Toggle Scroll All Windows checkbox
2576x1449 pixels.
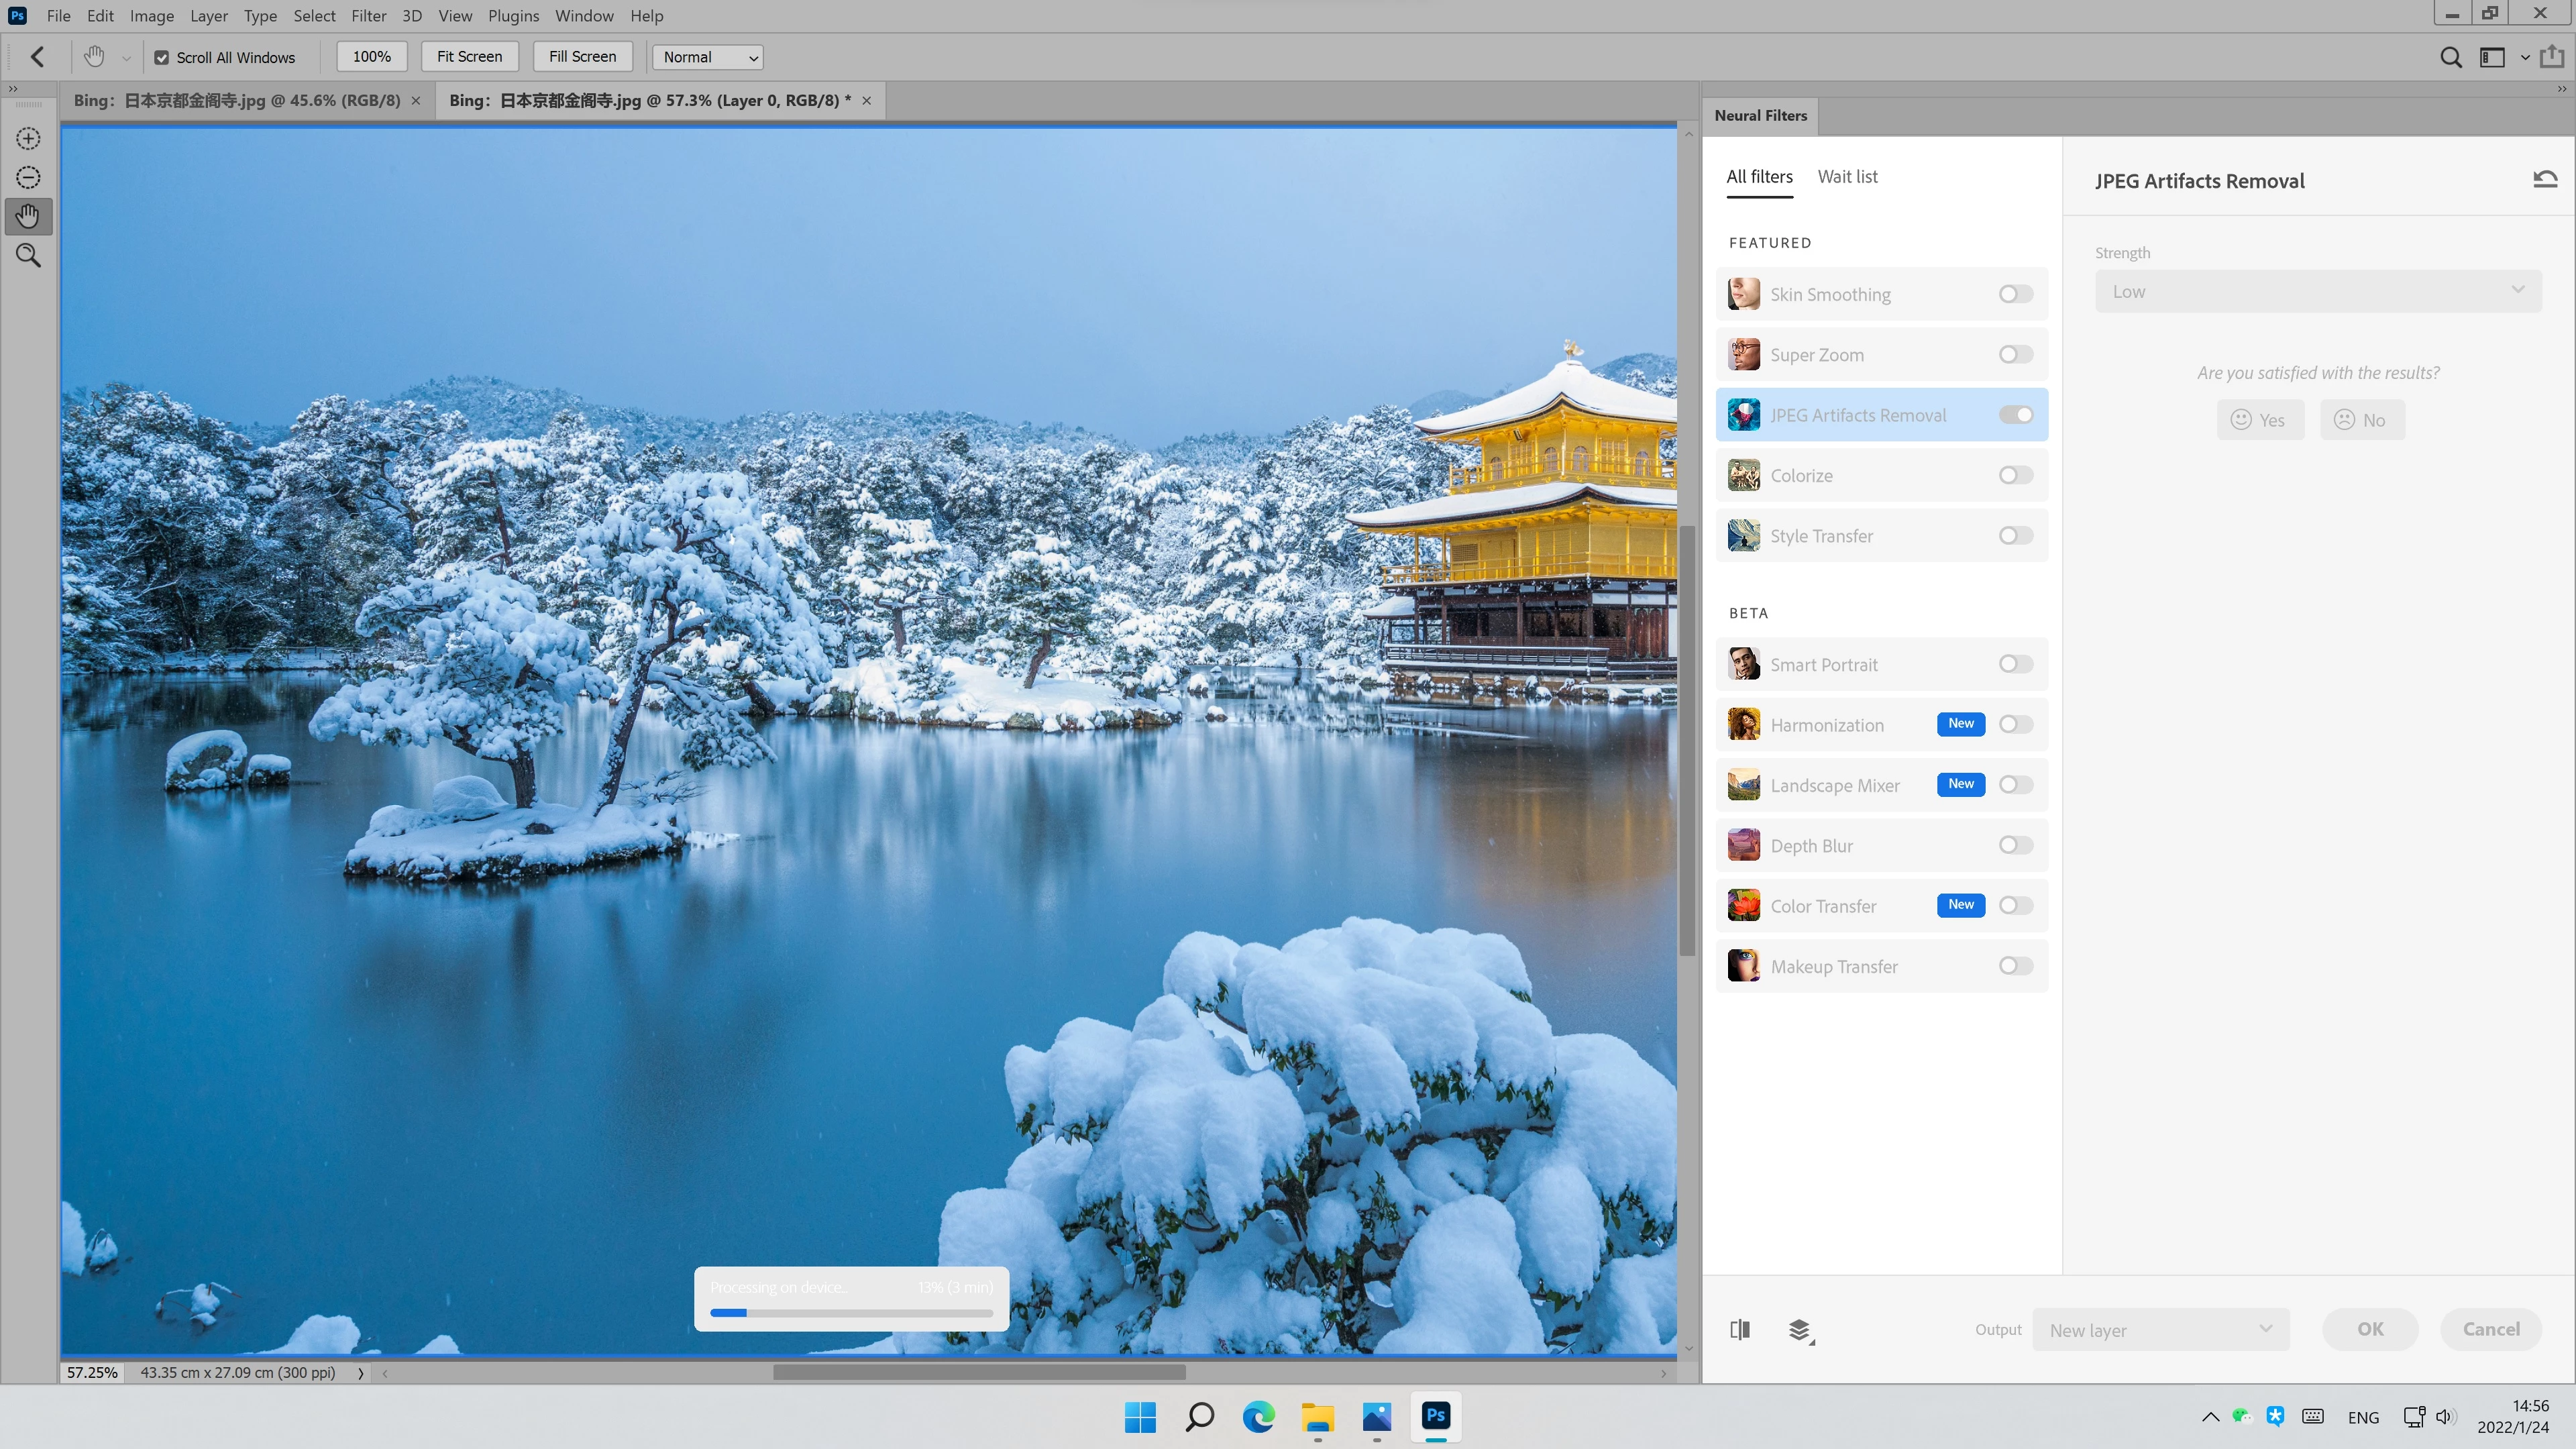[x=162, y=58]
